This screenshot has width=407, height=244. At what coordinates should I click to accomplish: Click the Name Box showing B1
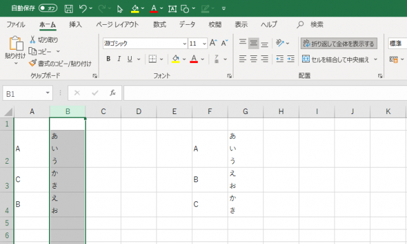pyautogui.click(x=27, y=93)
